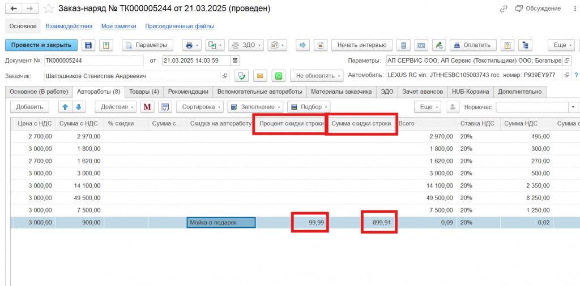Move row up with blue up arrow
This screenshot has width=580, height=286.
[x=65, y=107]
